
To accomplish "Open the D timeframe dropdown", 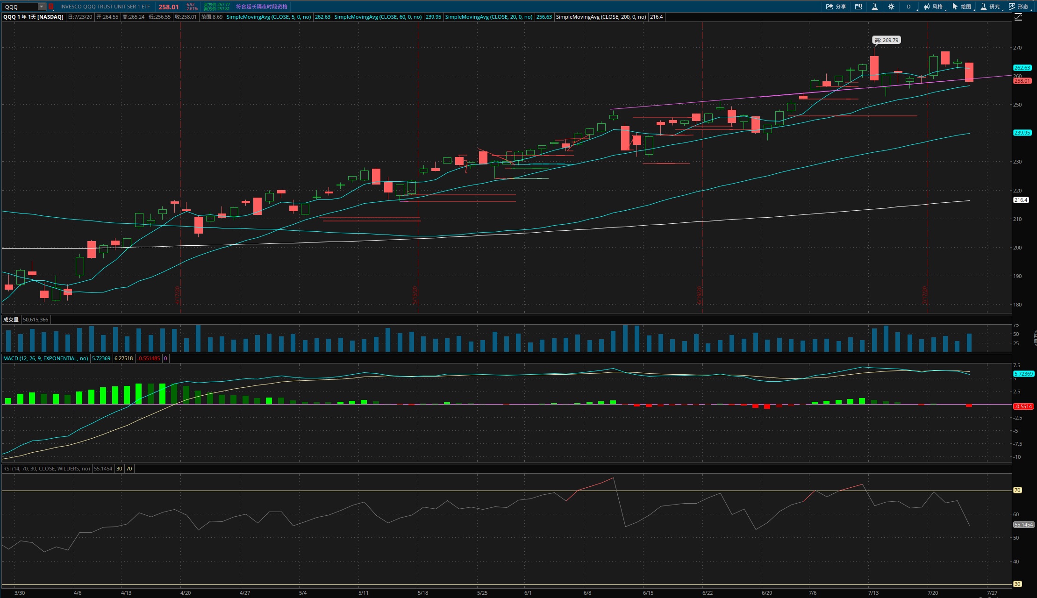I will [x=909, y=7].
